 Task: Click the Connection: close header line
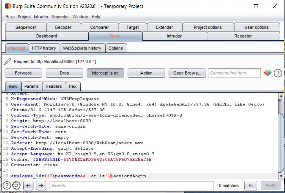[x=34, y=165]
